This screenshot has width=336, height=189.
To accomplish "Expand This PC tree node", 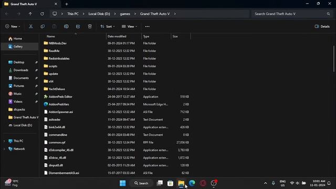I will (4, 141).
